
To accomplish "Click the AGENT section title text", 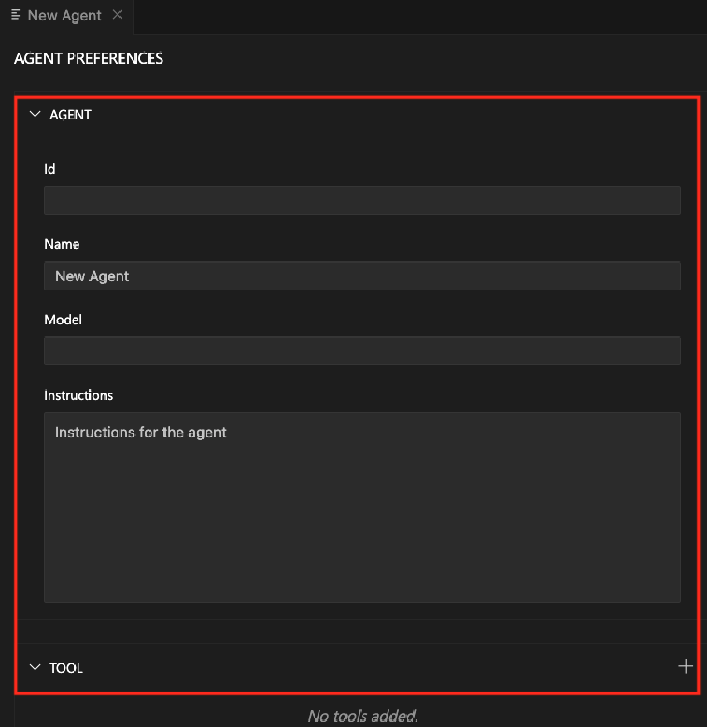I will 70,114.
